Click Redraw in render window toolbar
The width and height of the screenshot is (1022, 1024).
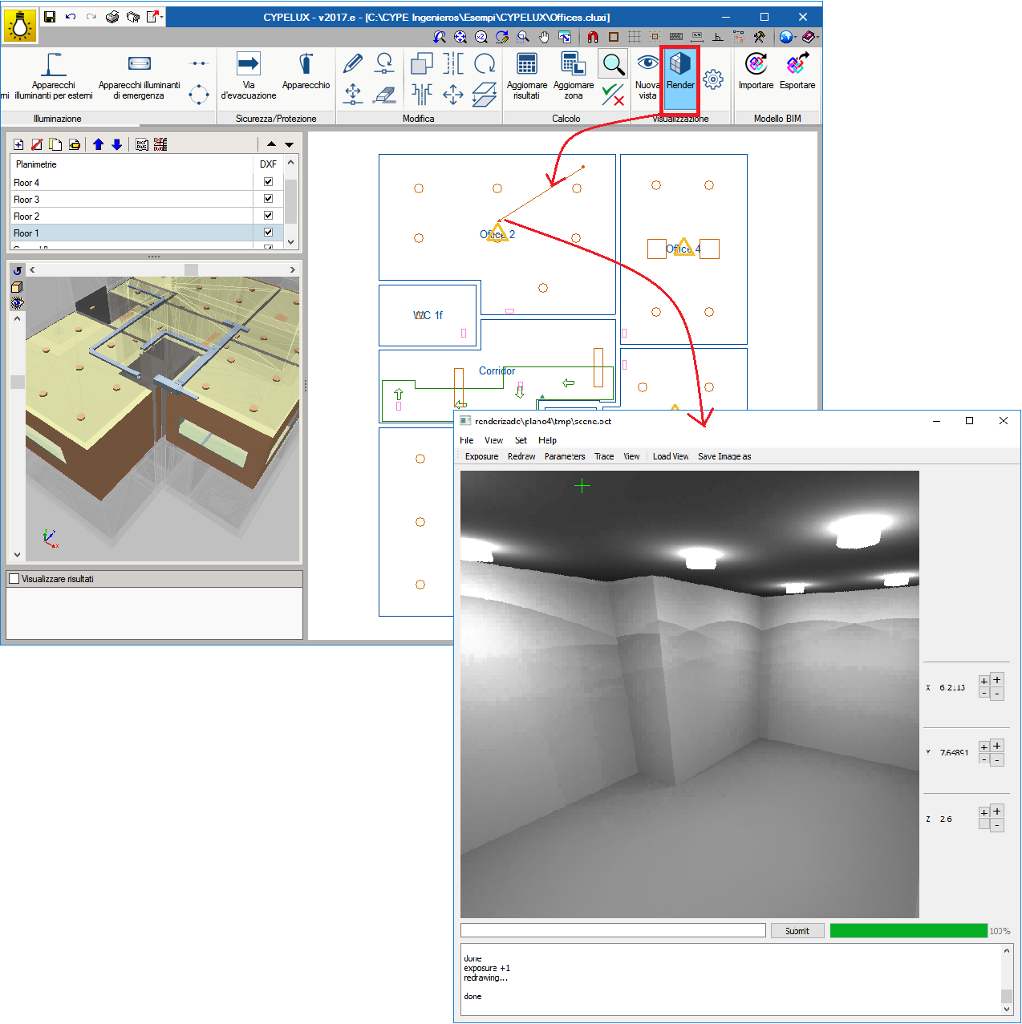click(x=521, y=456)
